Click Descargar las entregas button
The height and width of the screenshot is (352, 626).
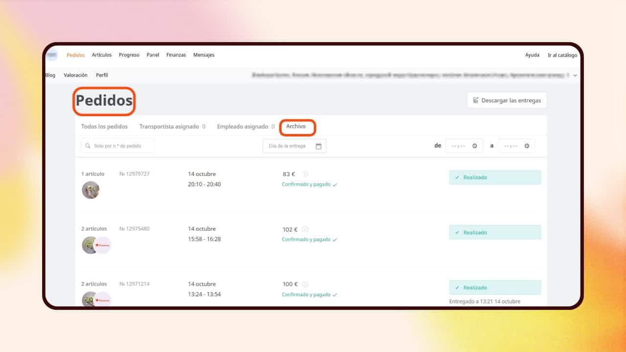(507, 100)
